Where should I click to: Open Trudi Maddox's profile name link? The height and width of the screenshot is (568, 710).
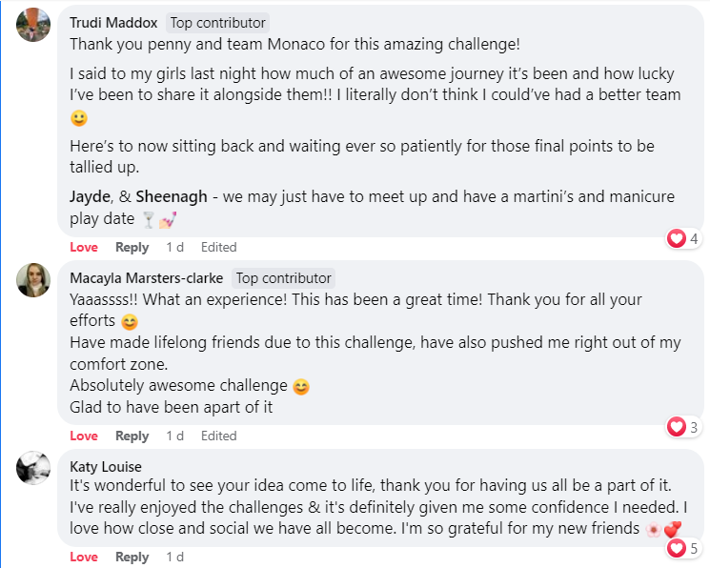(x=114, y=22)
